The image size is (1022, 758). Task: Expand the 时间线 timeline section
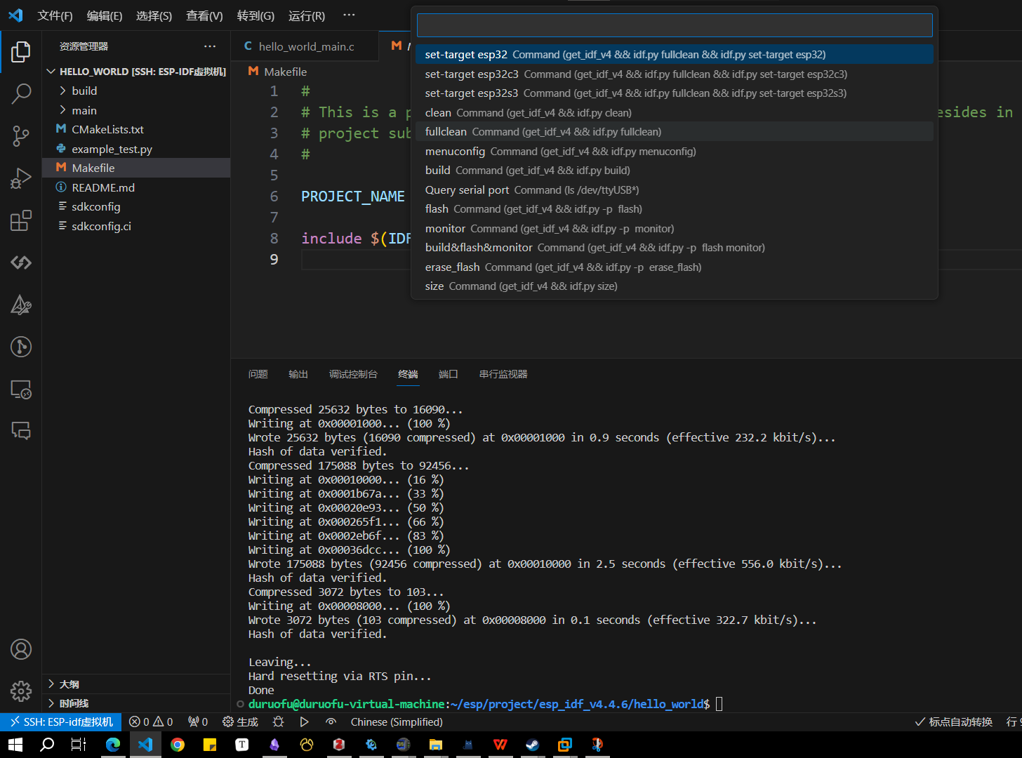[x=136, y=703]
